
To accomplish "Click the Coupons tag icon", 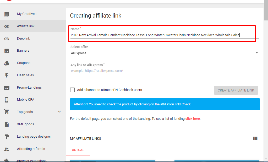I will pos(7,63).
